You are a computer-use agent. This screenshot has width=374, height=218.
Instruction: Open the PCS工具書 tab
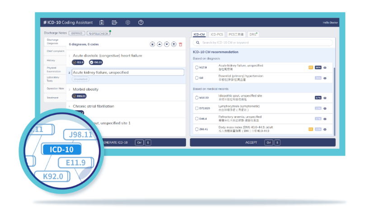tap(236, 34)
